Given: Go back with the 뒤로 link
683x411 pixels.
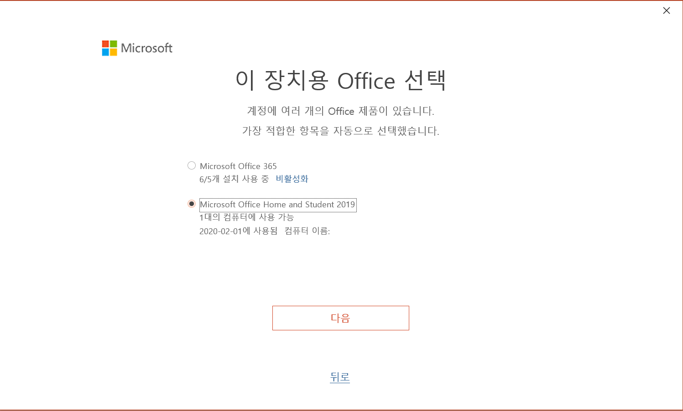Looking at the screenshot, I should click(x=340, y=377).
